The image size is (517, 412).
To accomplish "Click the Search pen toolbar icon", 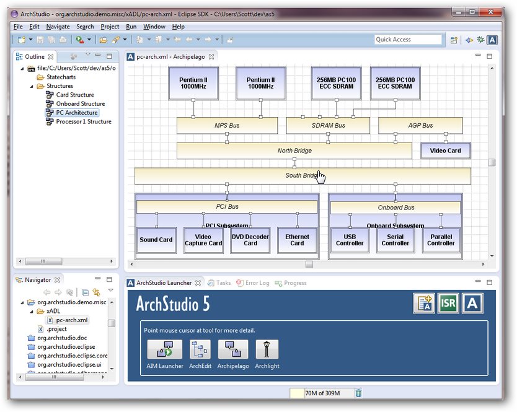I will [x=115, y=40].
